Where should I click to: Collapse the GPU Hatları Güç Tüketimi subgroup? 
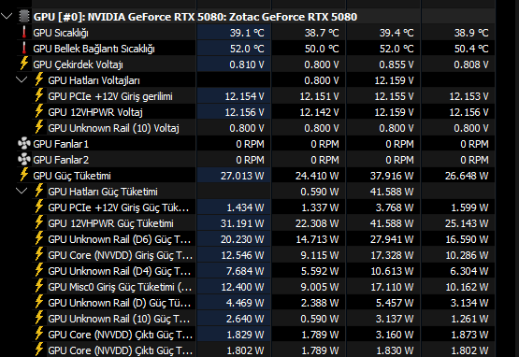pyautogui.click(x=22, y=191)
